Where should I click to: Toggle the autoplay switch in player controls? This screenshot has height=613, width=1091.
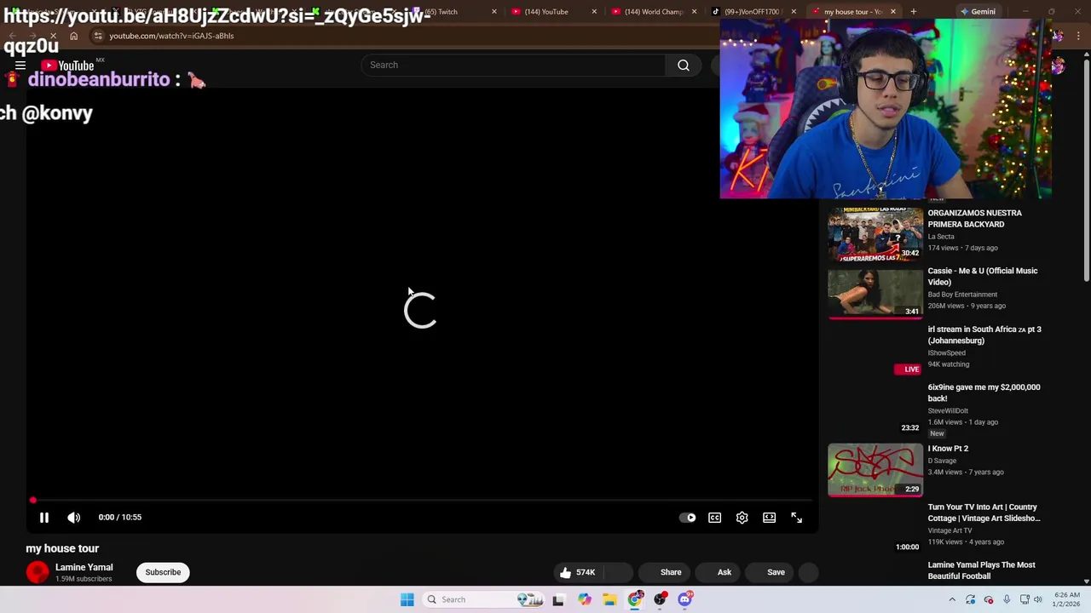tap(688, 518)
